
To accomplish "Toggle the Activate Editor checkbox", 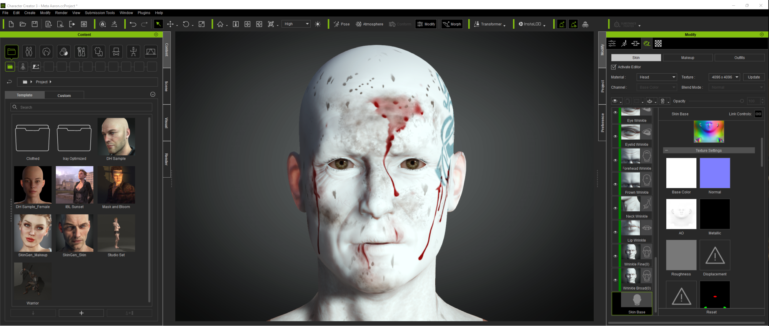I will click(614, 67).
